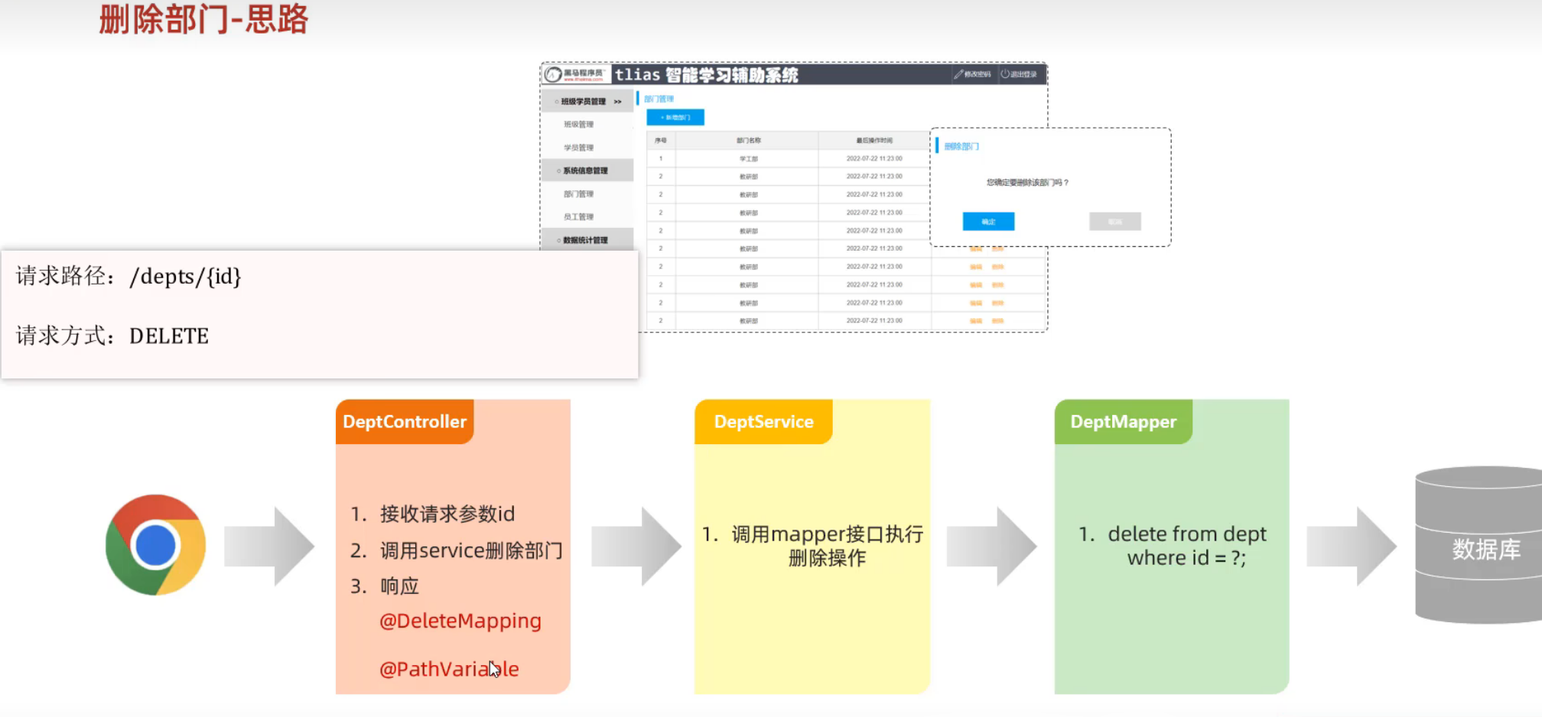1542x717 pixels.
Task: Click the 黑马程序员 logo in the header
Action: coord(575,74)
